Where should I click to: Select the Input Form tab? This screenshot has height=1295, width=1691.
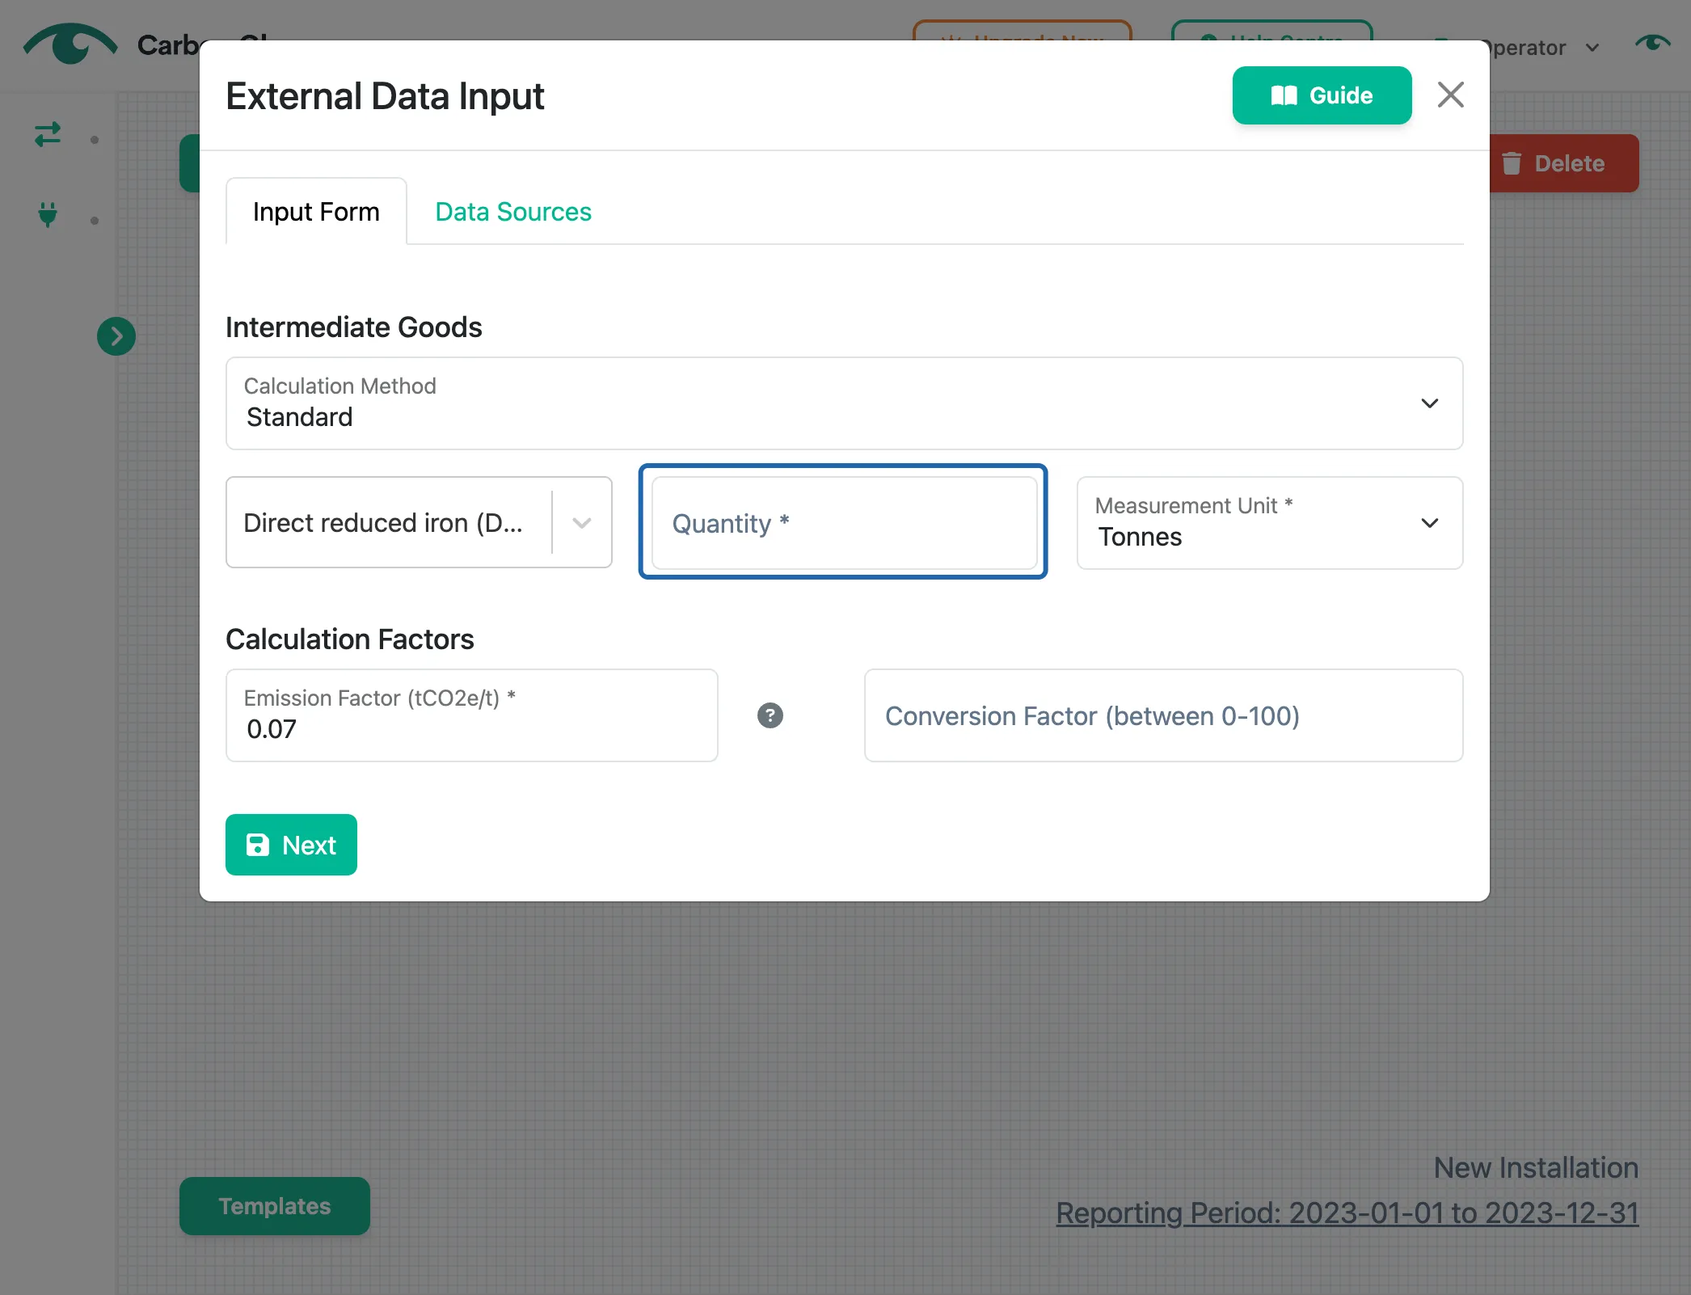316,212
